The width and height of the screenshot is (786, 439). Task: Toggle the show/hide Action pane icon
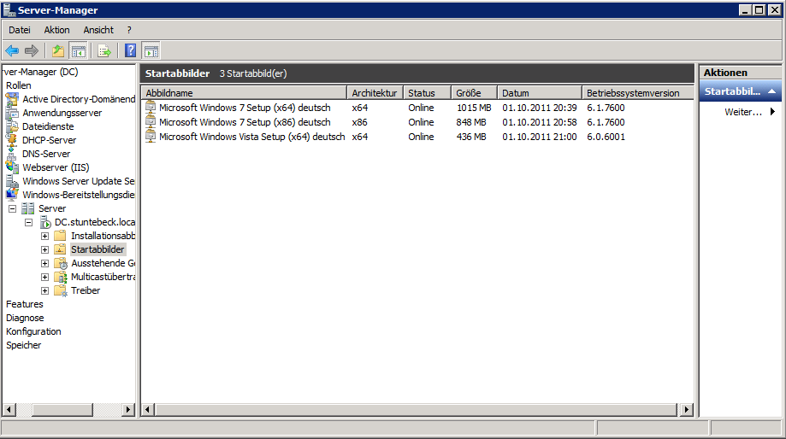click(151, 50)
